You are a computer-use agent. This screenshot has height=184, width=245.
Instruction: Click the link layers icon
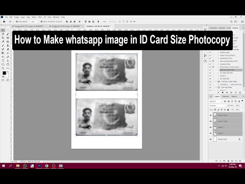click(216, 161)
